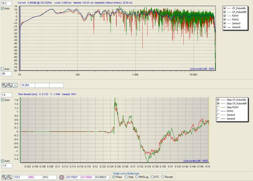
Task: Click the 0.15027 time field
Action: (73, 177)
